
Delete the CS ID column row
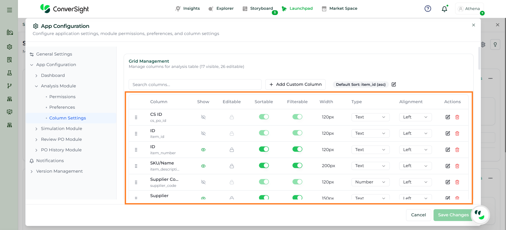pyautogui.click(x=457, y=117)
